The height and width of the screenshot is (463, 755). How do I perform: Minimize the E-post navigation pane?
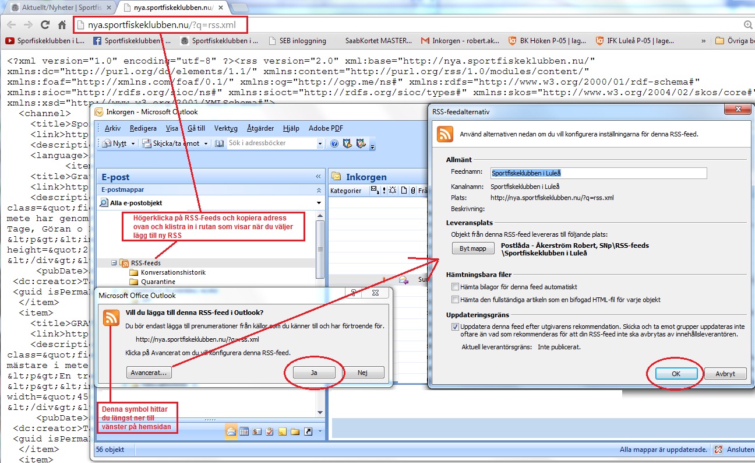pos(318,177)
